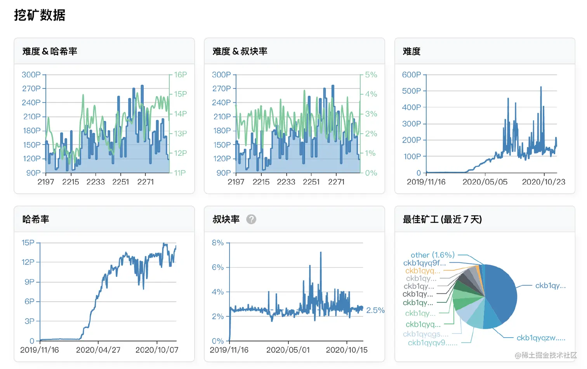Select the other (1.6%) pie legend label

432,255
